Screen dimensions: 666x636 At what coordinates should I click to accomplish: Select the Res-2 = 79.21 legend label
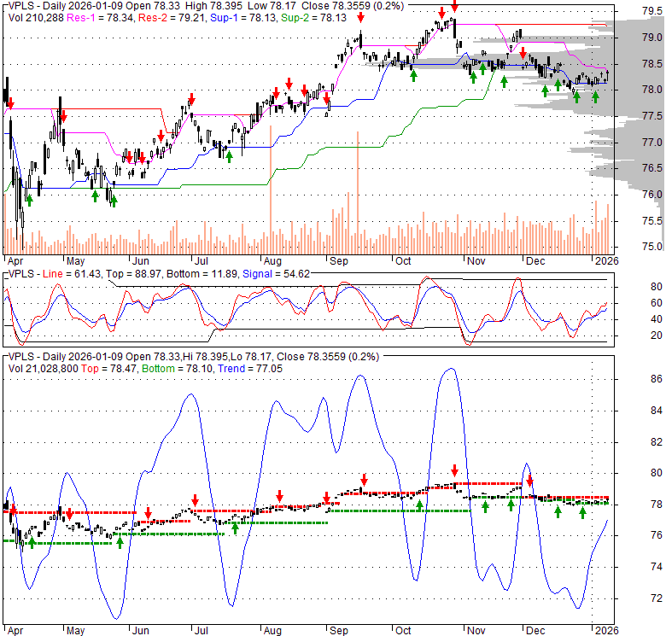click(170, 17)
